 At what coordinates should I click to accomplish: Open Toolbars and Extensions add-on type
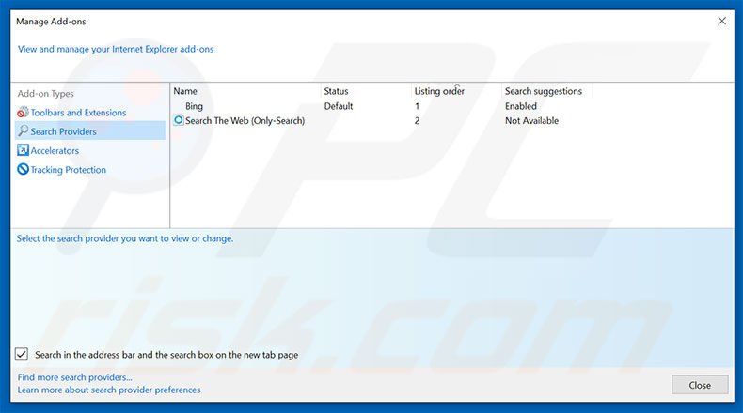78,113
